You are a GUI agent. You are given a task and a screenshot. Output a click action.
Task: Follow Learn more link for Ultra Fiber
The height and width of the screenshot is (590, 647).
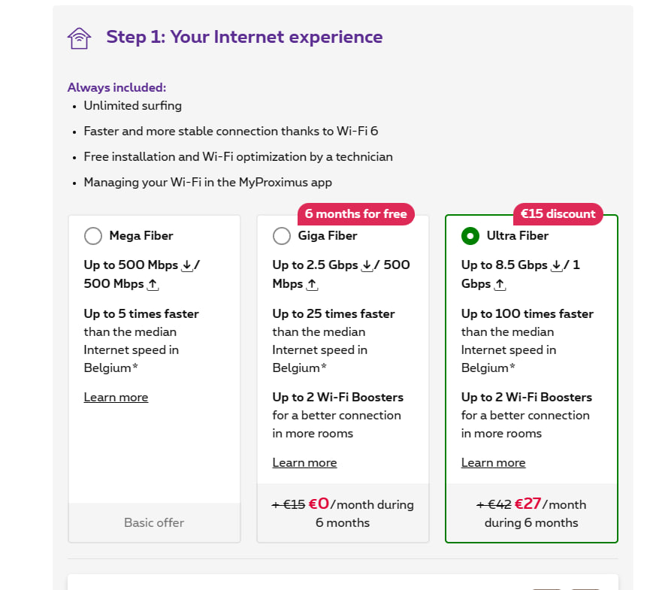pyautogui.click(x=493, y=462)
